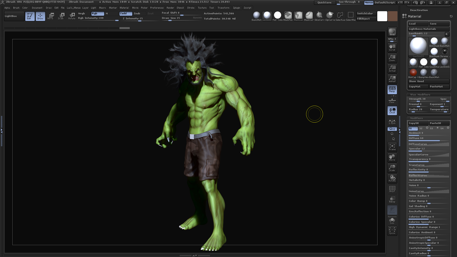
Task: Open the TransCurve editor
Action: (428, 165)
